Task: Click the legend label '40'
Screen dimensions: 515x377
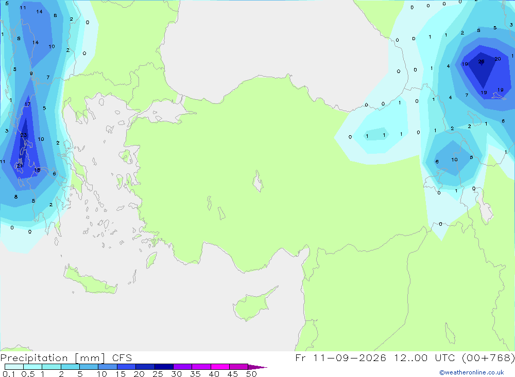Action: (214, 374)
